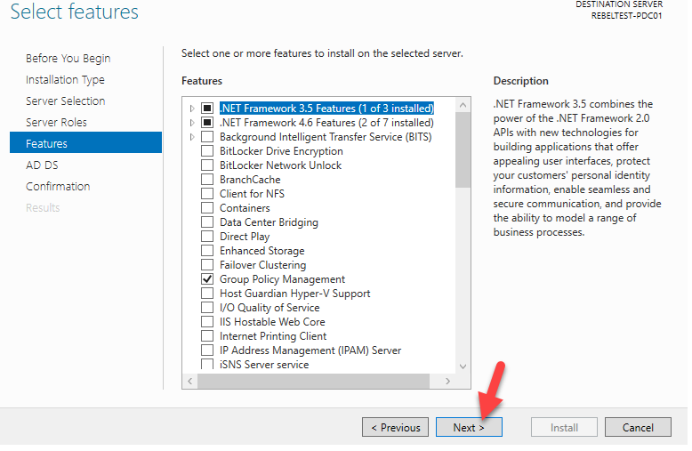692x451 pixels.
Task: Check the Failover Clustering feature
Action: pyautogui.click(x=207, y=265)
